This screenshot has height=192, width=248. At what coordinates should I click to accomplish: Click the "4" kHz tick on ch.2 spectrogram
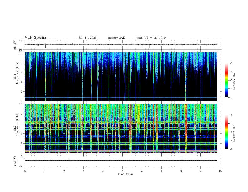22,134
